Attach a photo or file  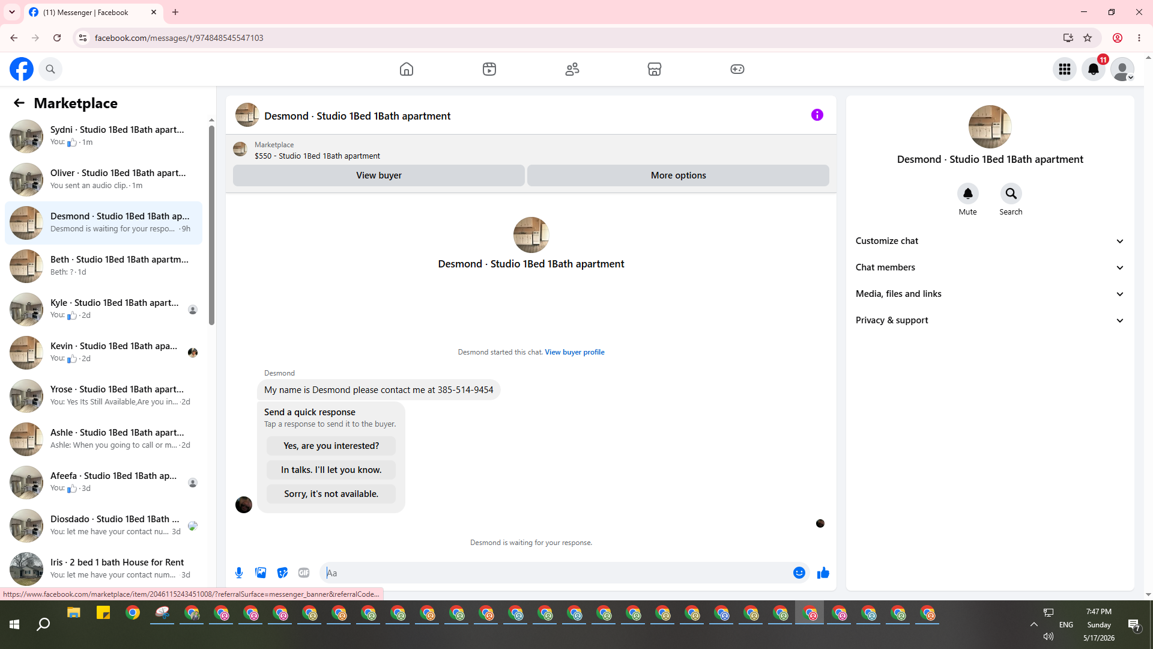(261, 573)
